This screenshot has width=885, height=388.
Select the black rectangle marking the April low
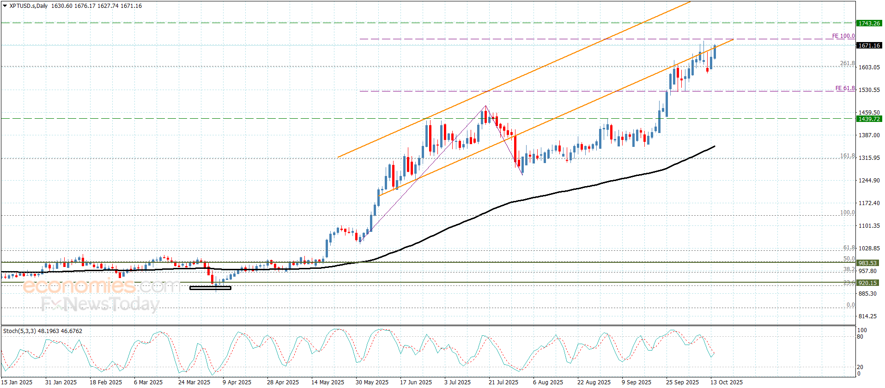click(x=210, y=288)
